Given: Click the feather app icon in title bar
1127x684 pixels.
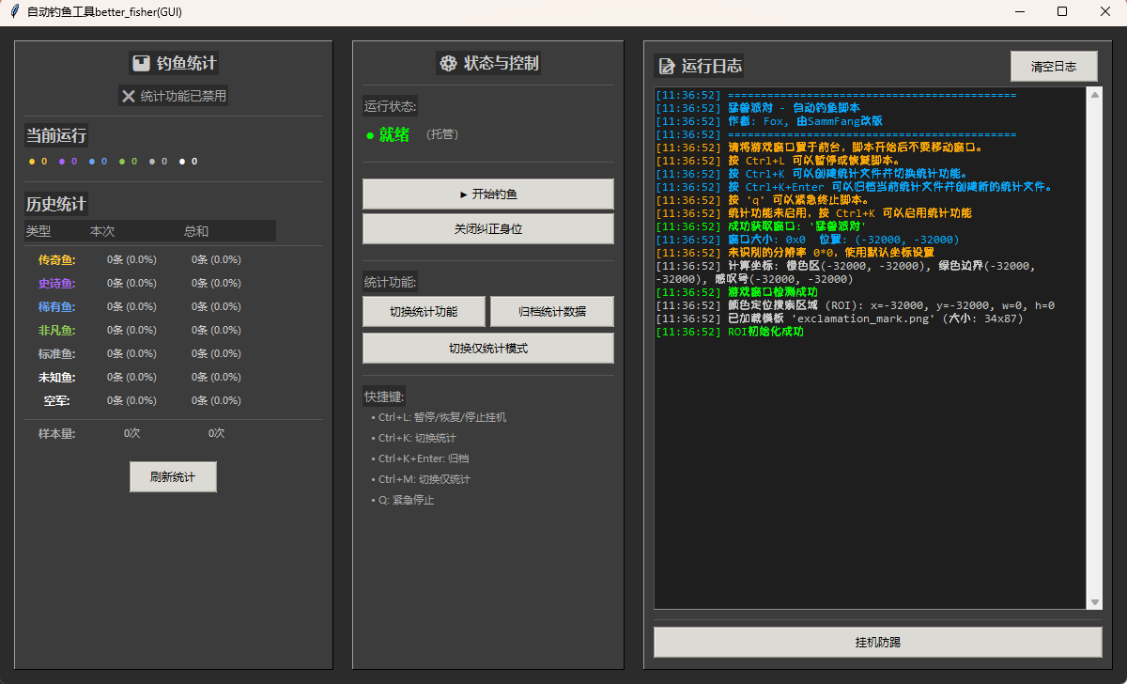Looking at the screenshot, I should 15,11.
